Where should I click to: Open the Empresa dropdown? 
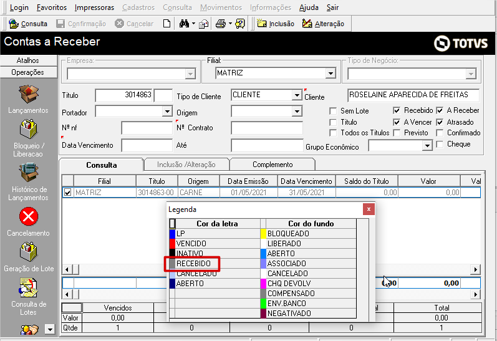[x=190, y=74]
